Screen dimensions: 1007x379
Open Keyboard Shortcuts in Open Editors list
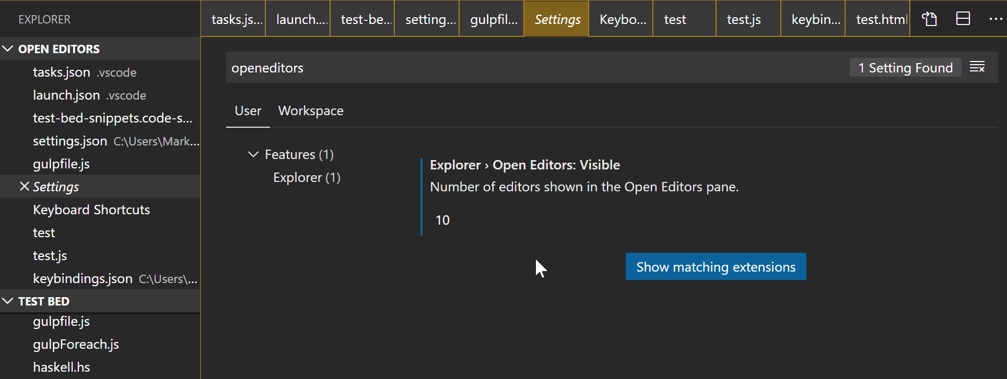tap(91, 210)
